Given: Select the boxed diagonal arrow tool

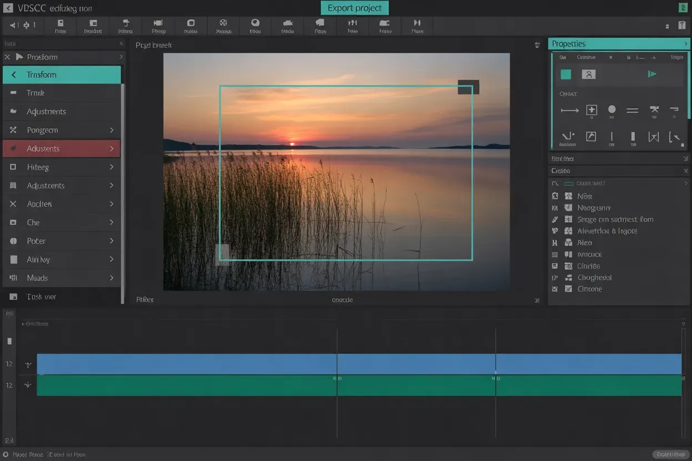Looking at the screenshot, I should (591, 136).
